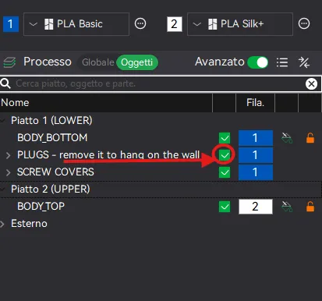Click the compare presets icon

click(x=303, y=62)
